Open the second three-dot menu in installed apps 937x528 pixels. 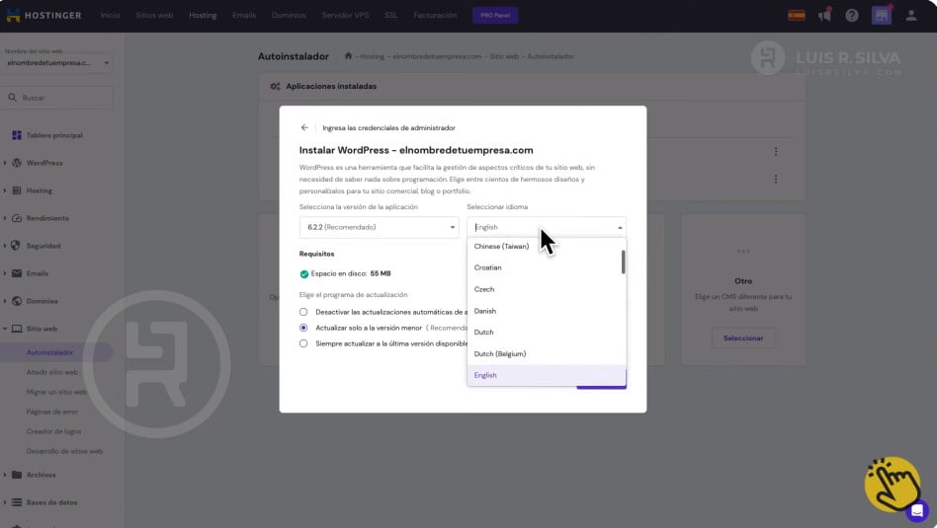click(x=776, y=179)
